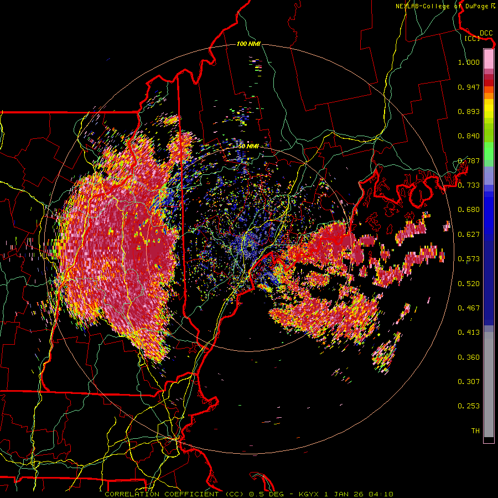The image size is (498, 498).
Task: Select the 0.573 scale value
Action: (469, 259)
